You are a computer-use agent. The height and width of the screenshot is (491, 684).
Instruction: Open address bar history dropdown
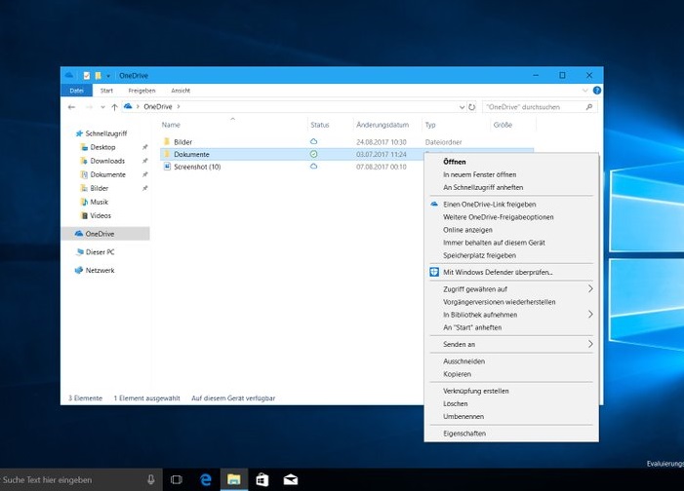coord(462,106)
